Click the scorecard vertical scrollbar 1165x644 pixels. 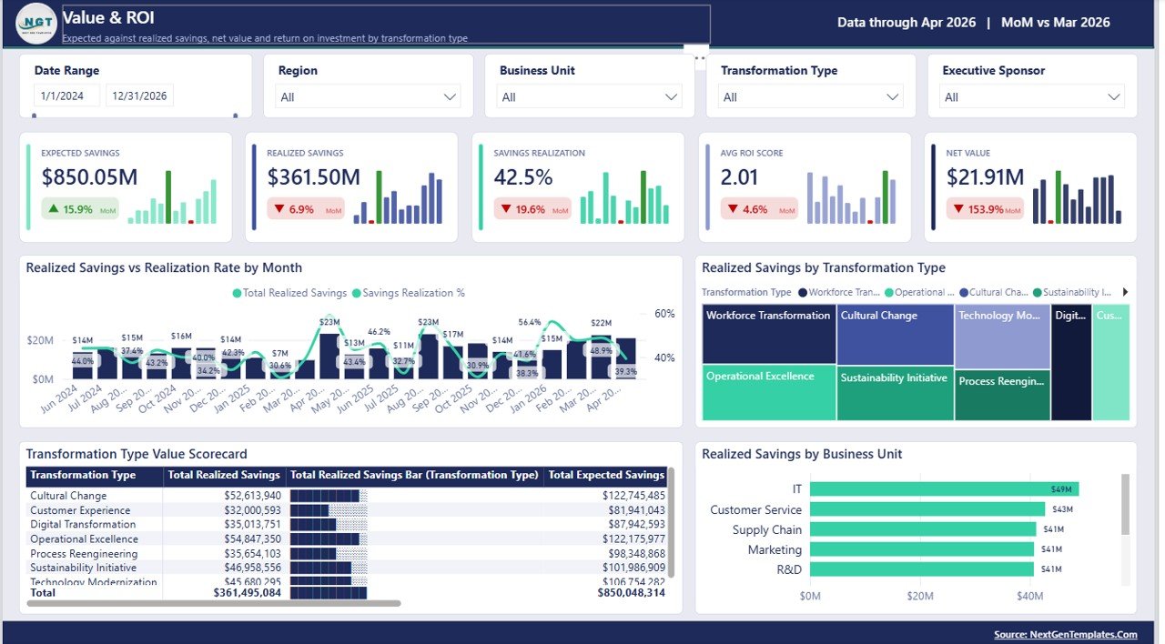[672, 521]
